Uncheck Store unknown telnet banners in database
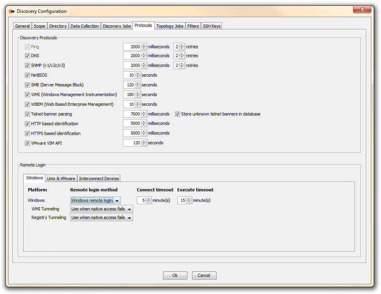 pyautogui.click(x=177, y=114)
